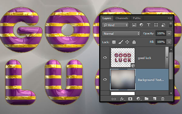Open the Layers panel flyout menu
The image size is (182, 114).
click(170, 18)
